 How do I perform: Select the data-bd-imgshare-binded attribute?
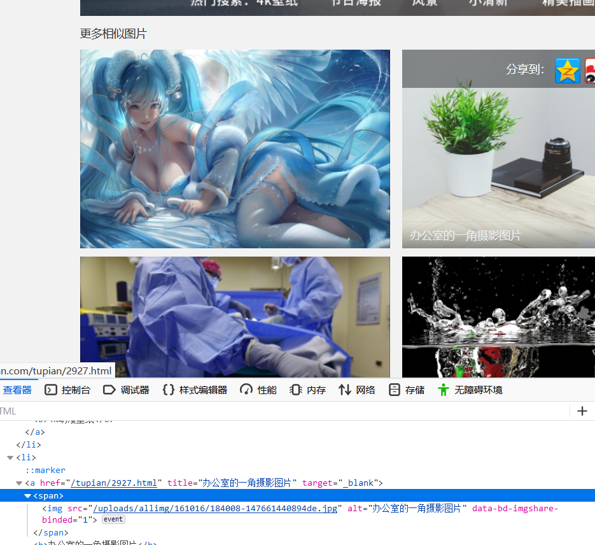(300, 514)
